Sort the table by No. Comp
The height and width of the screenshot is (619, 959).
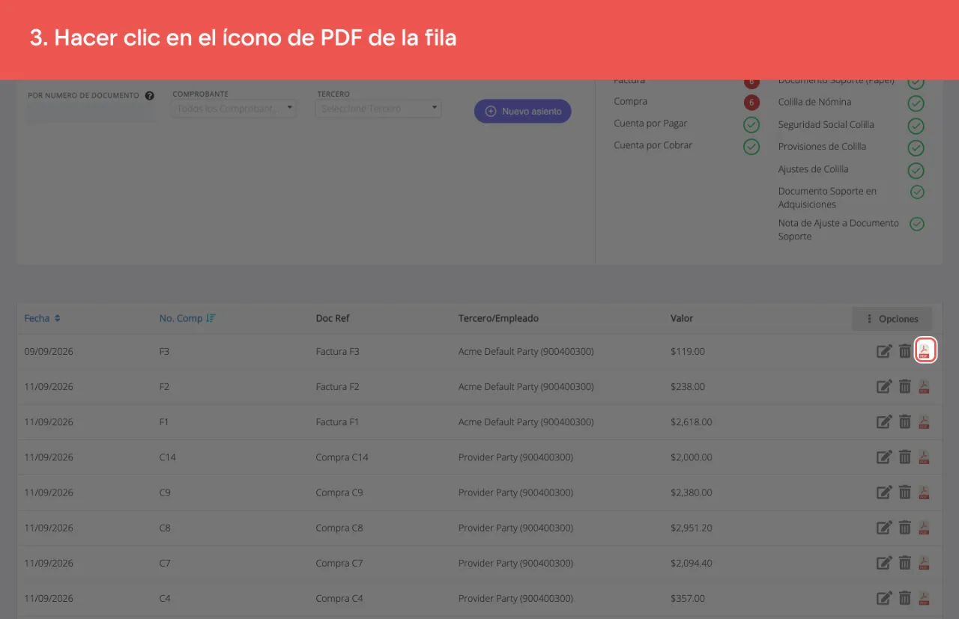point(187,318)
